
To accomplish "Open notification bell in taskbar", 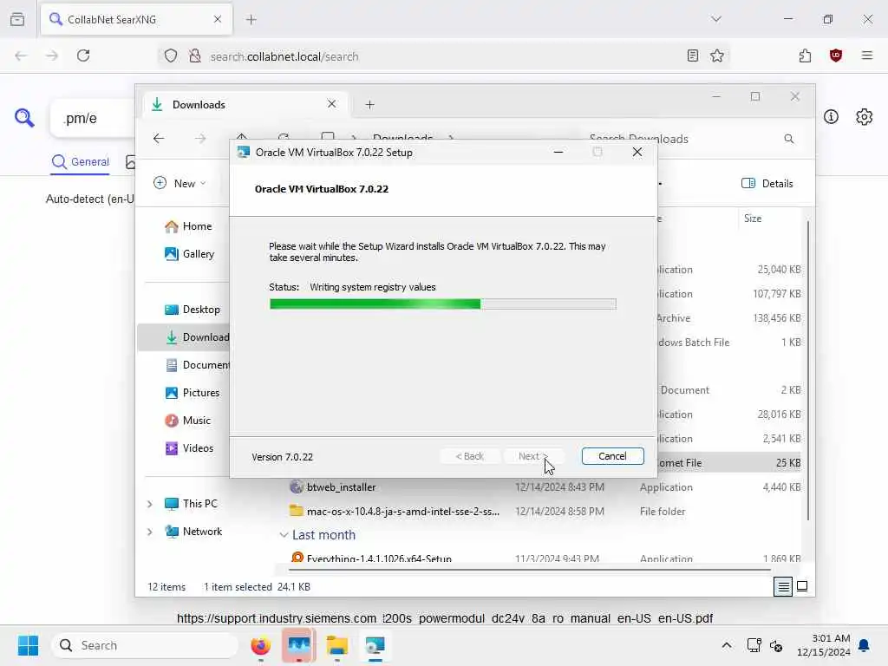I will 865,645.
